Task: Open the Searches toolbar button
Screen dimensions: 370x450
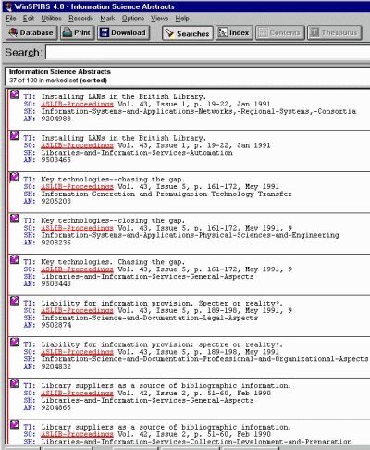Action: tap(188, 33)
